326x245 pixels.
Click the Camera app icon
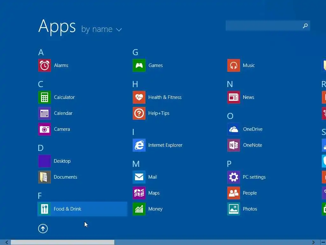tap(45, 129)
